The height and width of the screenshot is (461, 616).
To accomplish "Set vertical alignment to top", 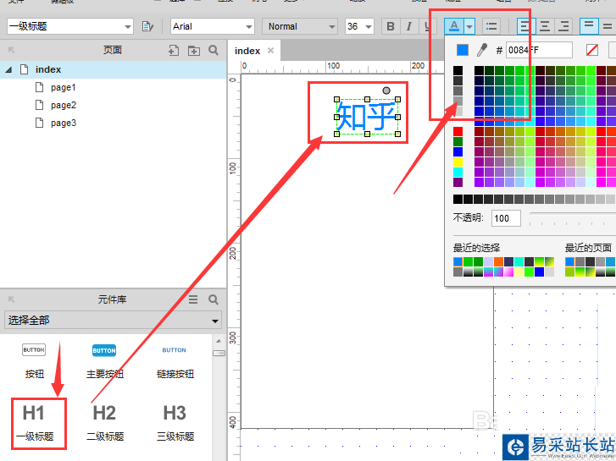I will 589,26.
